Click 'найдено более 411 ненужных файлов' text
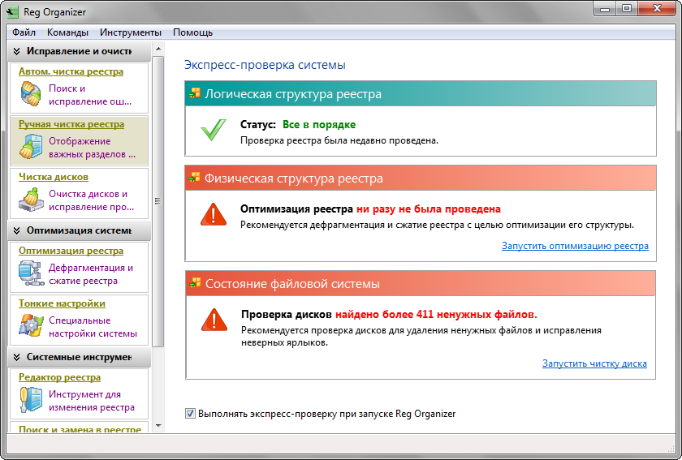 436,314
